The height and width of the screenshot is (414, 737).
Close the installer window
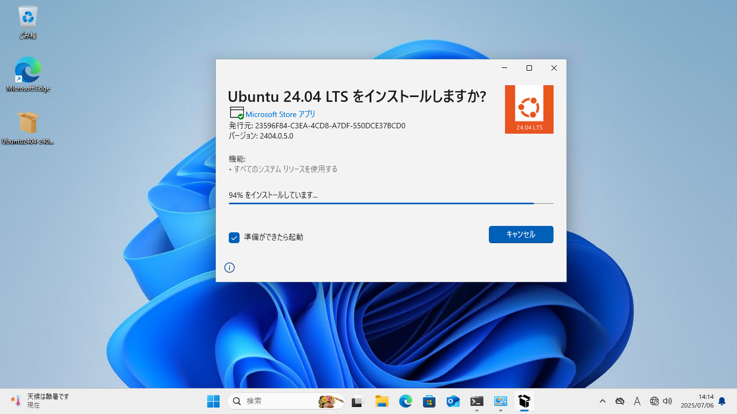pyautogui.click(x=554, y=68)
